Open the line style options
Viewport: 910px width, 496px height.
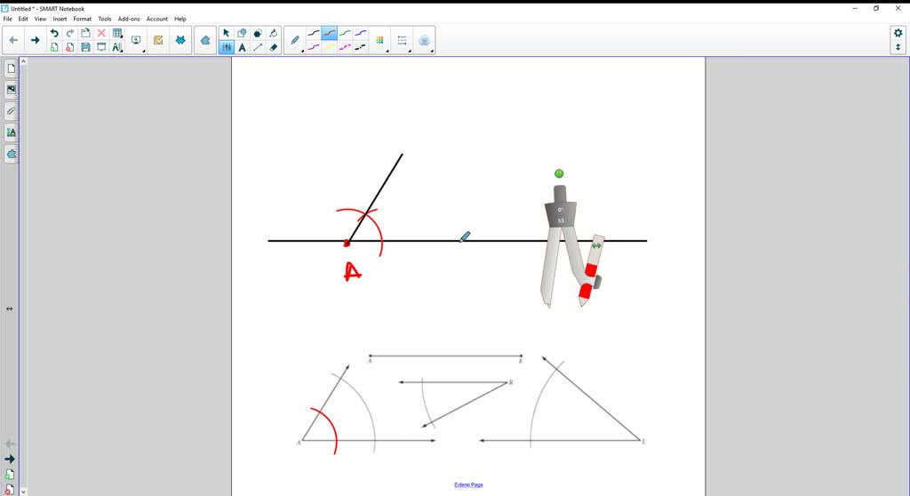[x=403, y=41]
